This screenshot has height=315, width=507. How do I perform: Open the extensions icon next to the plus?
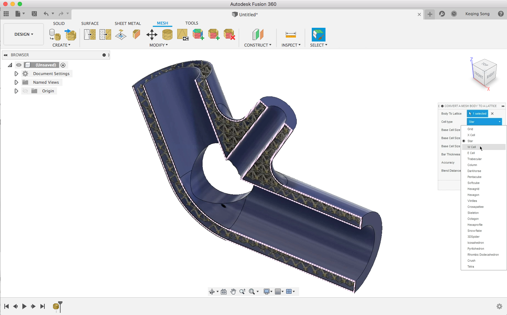point(442,14)
